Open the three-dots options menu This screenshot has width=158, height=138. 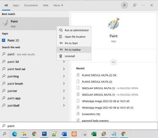[143, 5]
